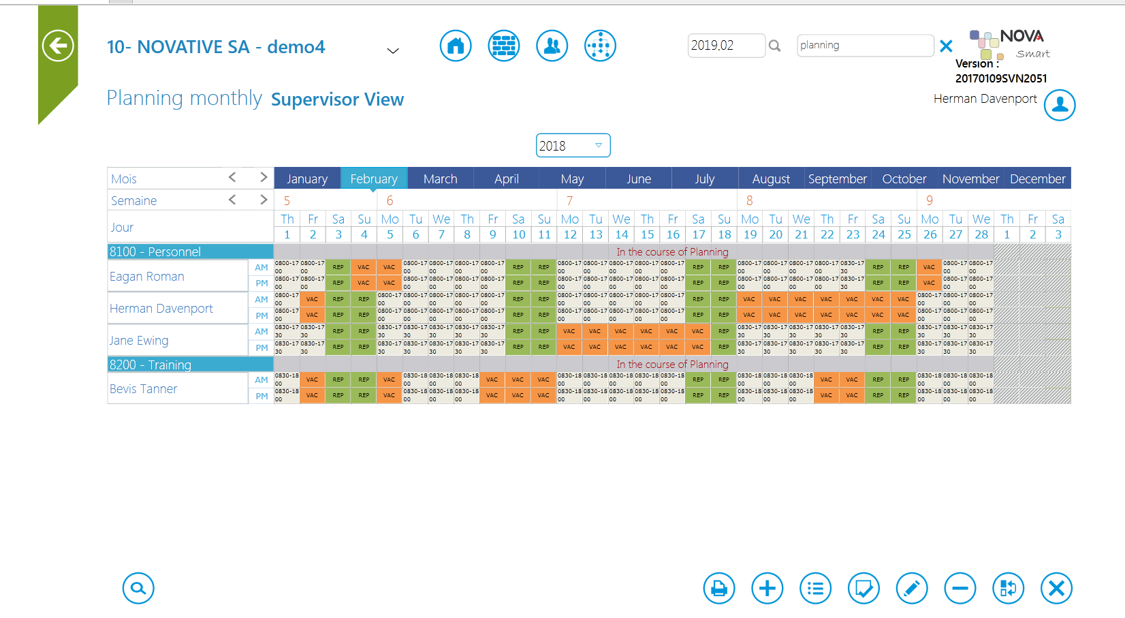Expand the company selector chevron
The width and height of the screenshot is (1125, 618).
click(393, 50)
